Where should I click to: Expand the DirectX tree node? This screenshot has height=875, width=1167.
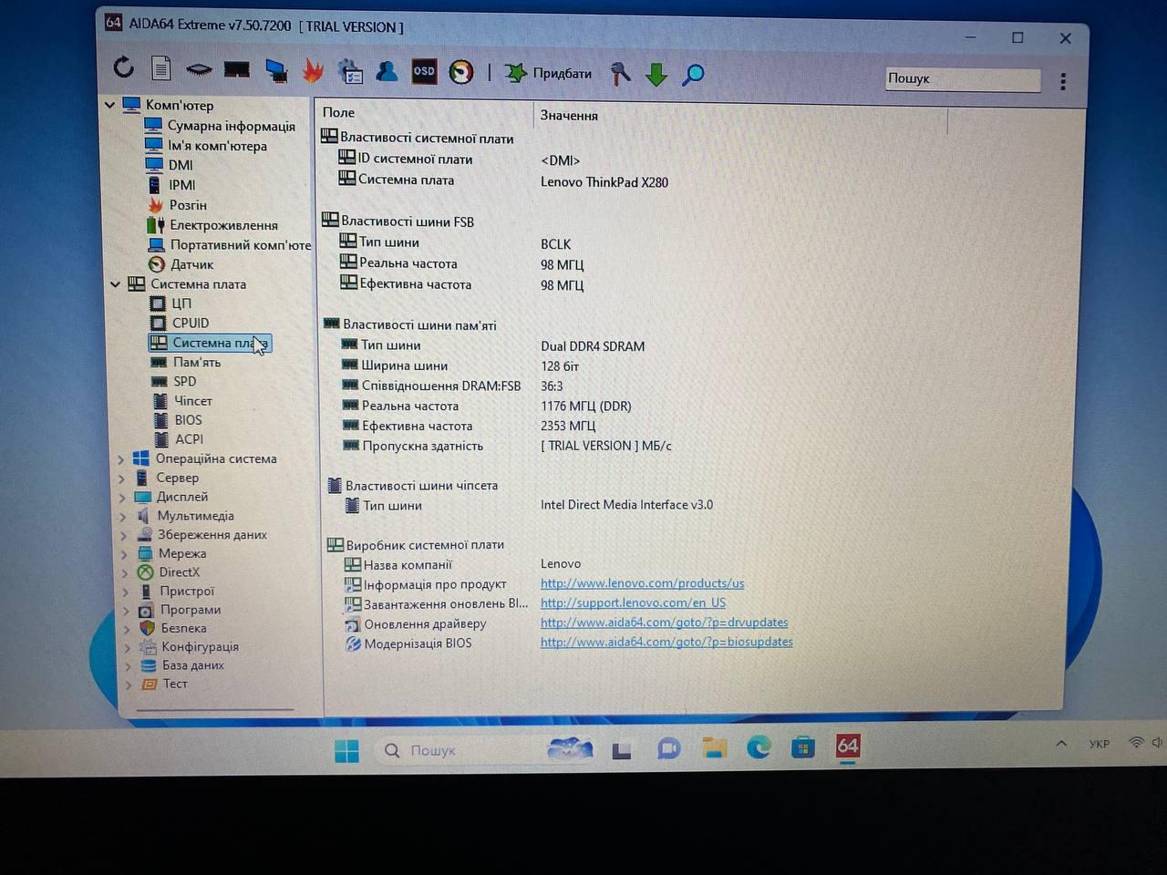126,573
